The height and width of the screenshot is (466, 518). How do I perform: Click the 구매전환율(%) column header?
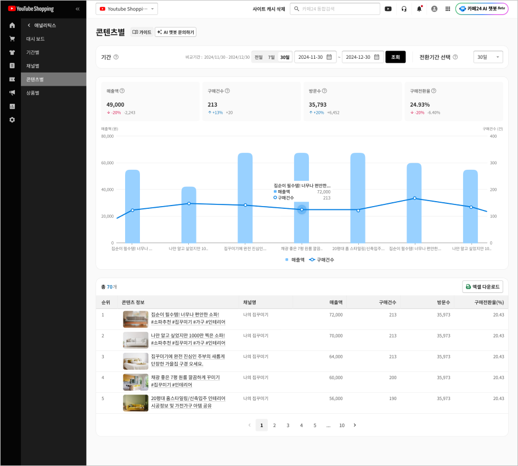489,302
